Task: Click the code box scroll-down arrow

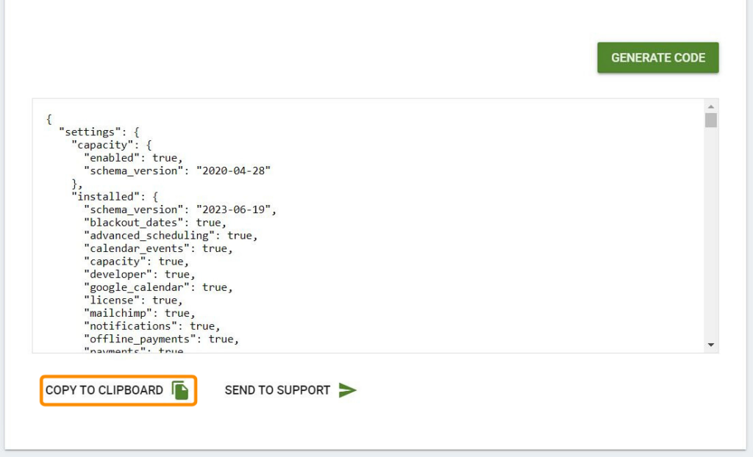Action: tap(711, 345)
